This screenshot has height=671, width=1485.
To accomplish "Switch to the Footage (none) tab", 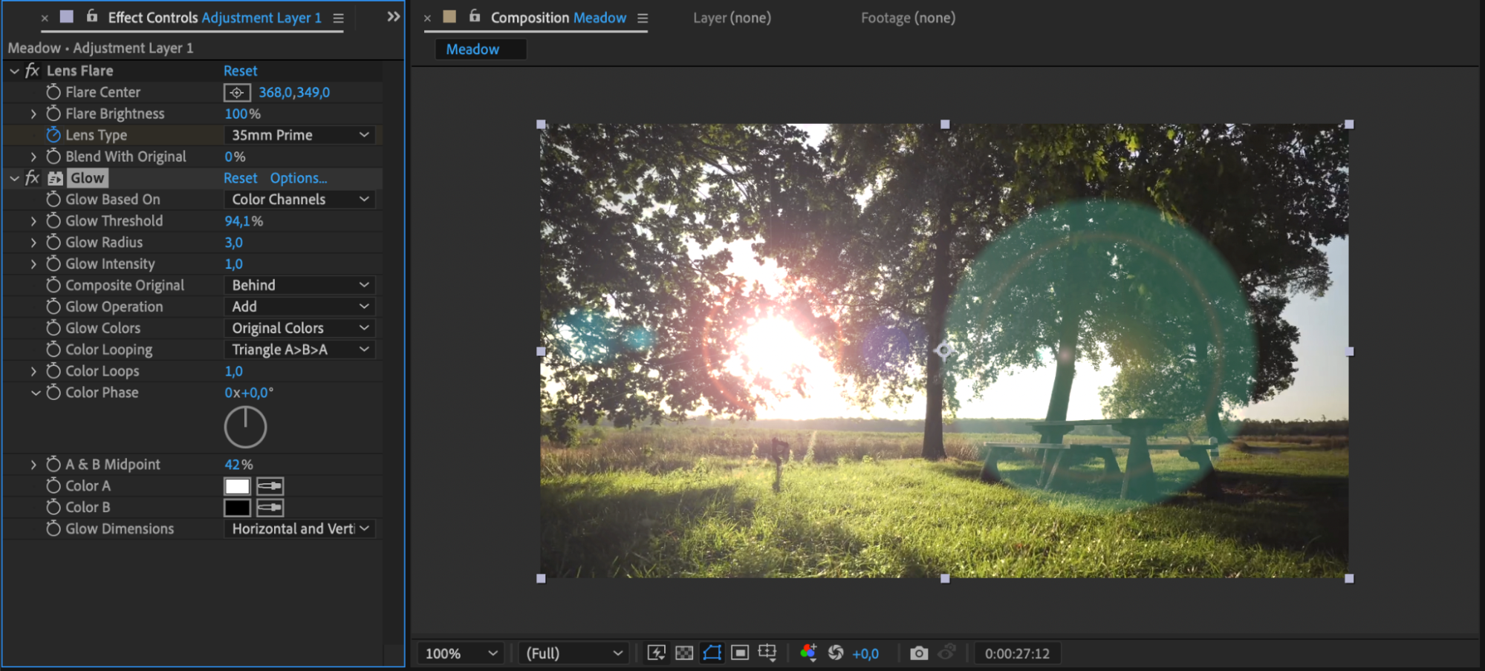I will (908, 18).
